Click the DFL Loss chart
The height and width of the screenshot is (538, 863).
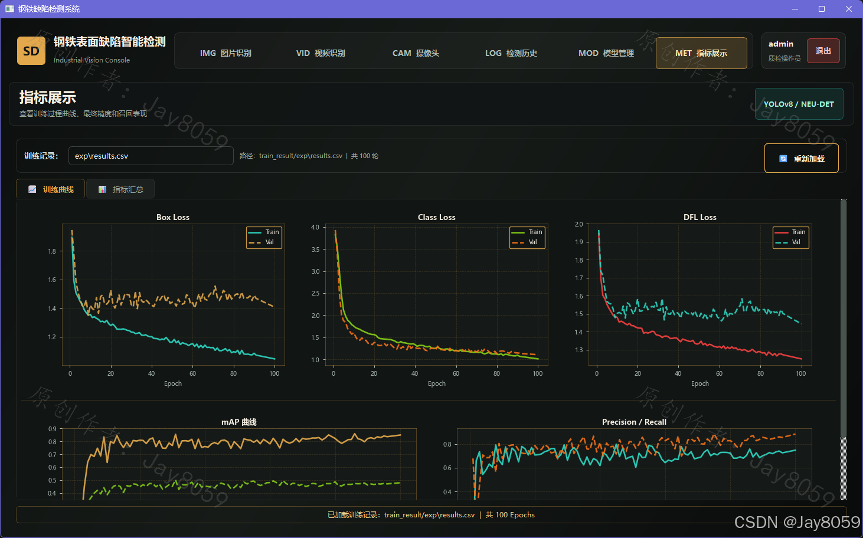click(x=700, y=294)
